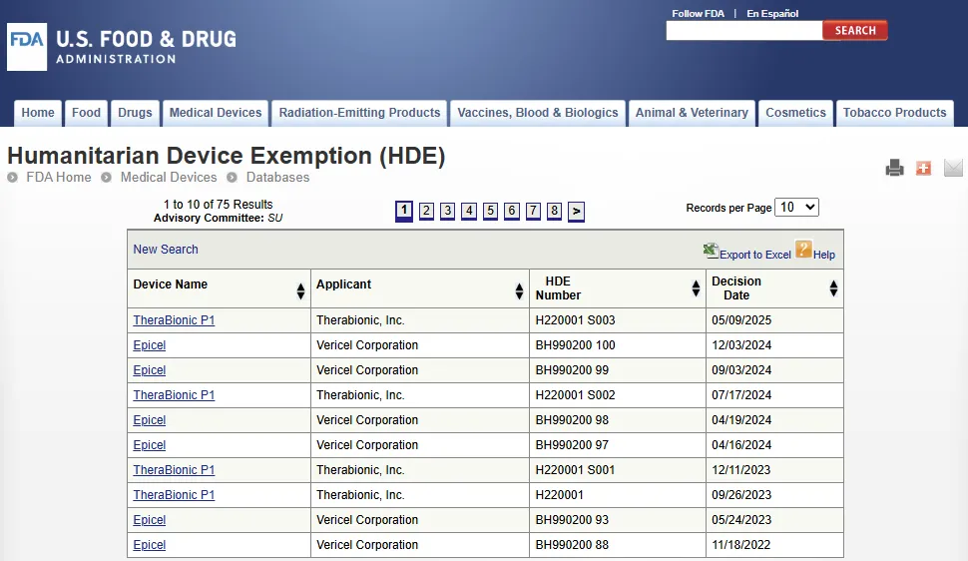The height and width of the screenshot is (561, 968).
Task: Go to results page 4
Action: tap(469, 211)
